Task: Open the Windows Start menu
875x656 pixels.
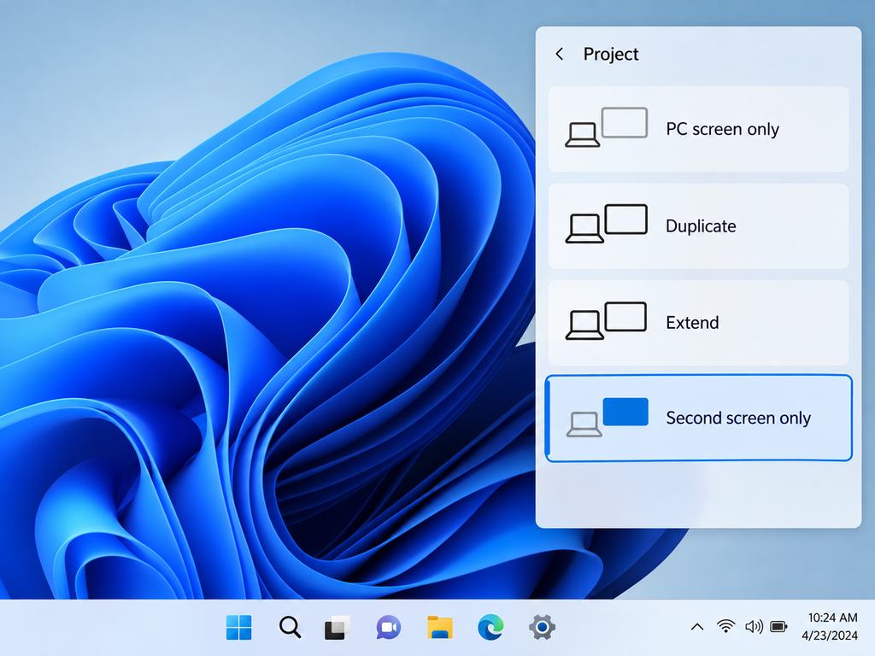Action: tap(239, 628)
